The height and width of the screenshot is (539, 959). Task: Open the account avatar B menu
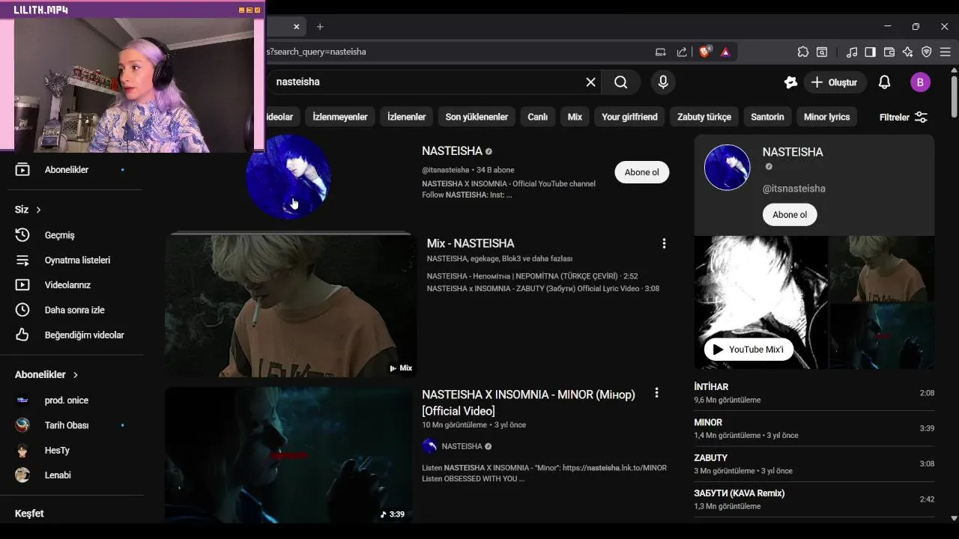coord(920,82)
